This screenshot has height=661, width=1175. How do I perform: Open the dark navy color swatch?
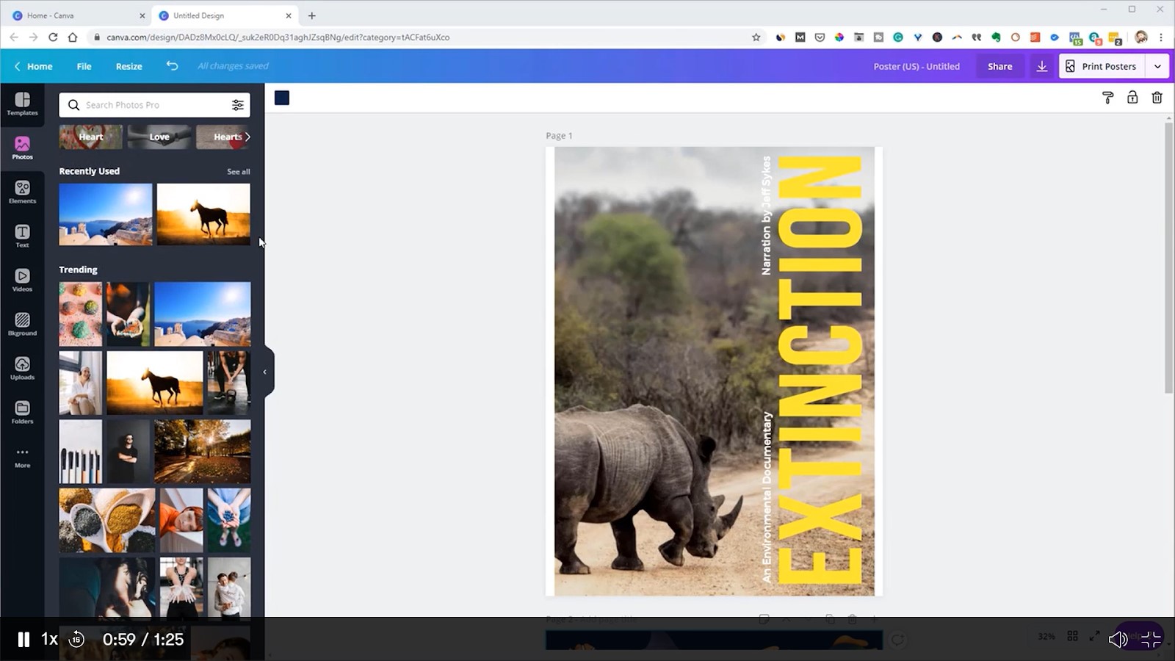tap(282, 98)
